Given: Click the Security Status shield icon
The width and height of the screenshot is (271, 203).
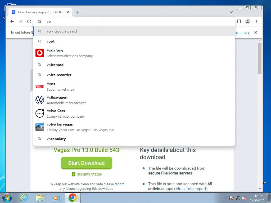Looking at the screenshot, I should 74,174.
